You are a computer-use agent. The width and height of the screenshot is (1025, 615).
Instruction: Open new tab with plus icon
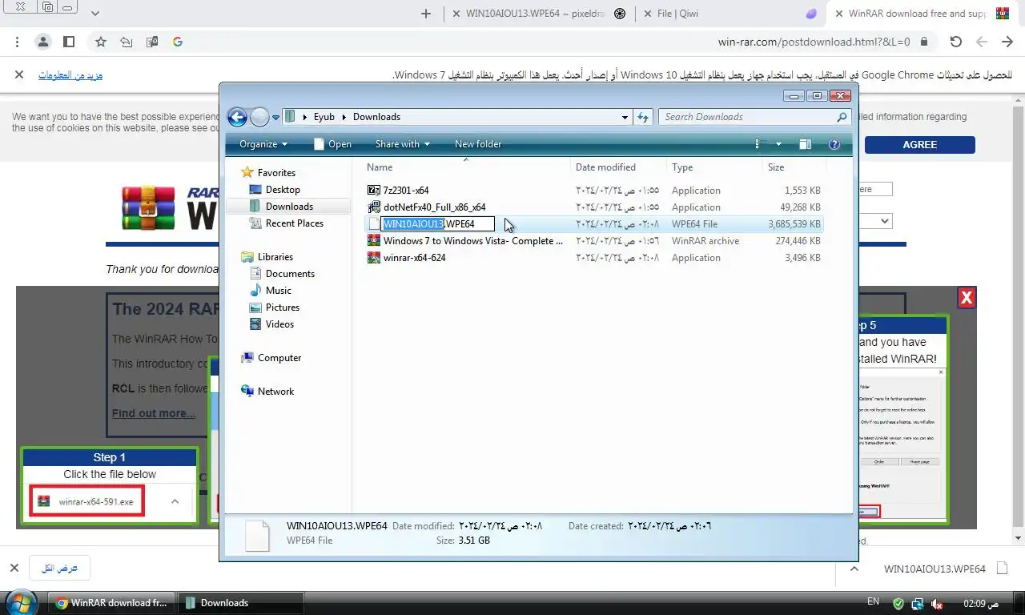coord(425,14)
